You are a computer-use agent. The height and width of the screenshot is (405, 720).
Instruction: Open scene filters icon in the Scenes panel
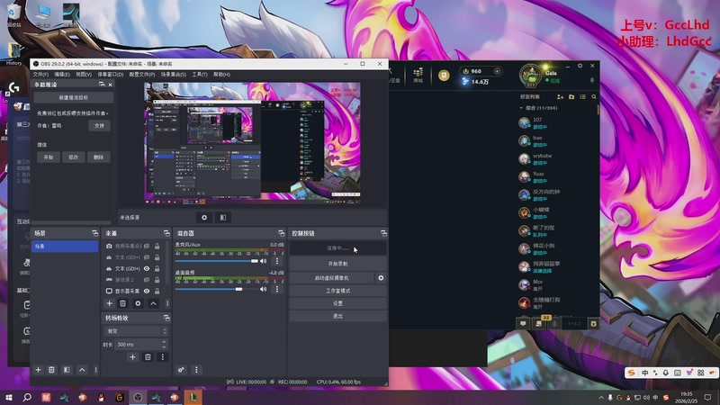(x=67, y=370)
